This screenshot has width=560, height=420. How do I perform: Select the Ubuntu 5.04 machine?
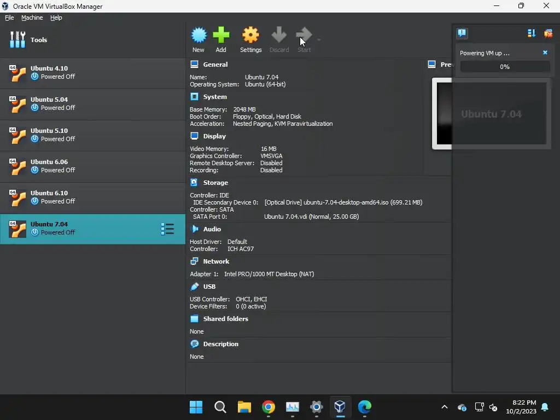click(93, 104)
